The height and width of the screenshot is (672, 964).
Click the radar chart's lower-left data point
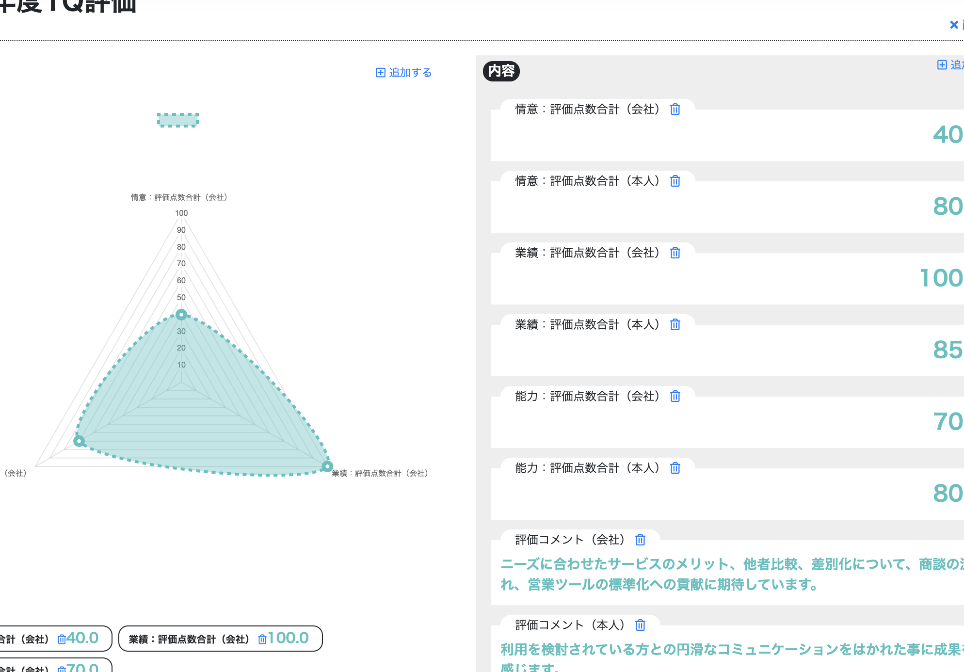tap(79, 441)
